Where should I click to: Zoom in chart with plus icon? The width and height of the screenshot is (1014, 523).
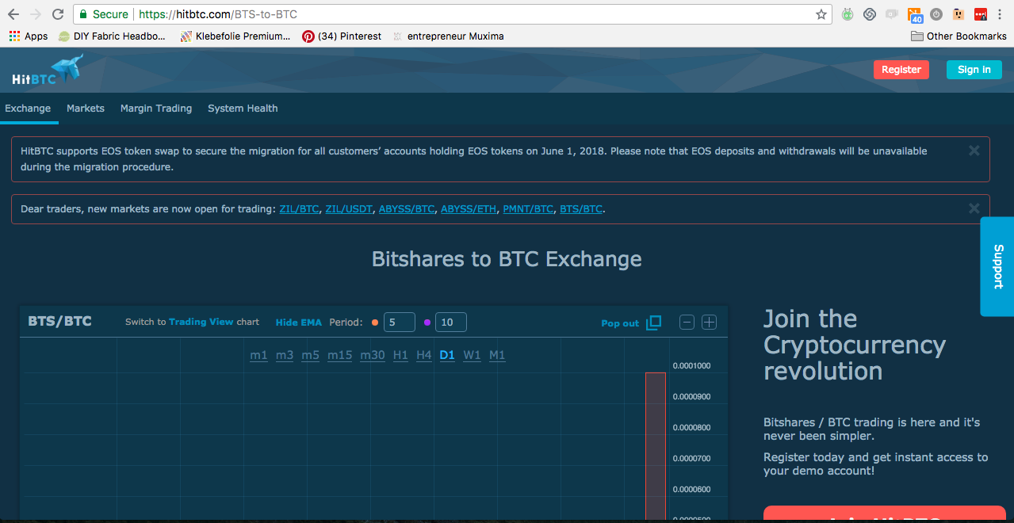(x=710, y=323)
